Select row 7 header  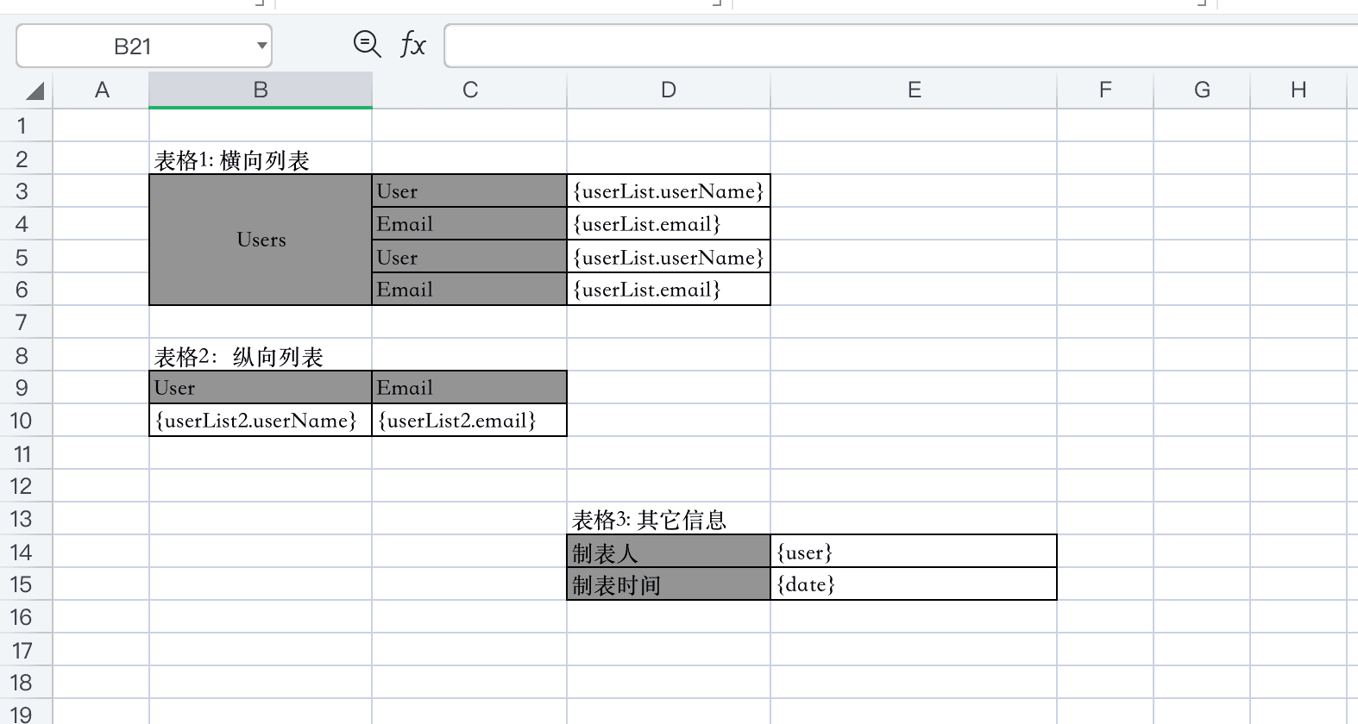tap(22, 322)
